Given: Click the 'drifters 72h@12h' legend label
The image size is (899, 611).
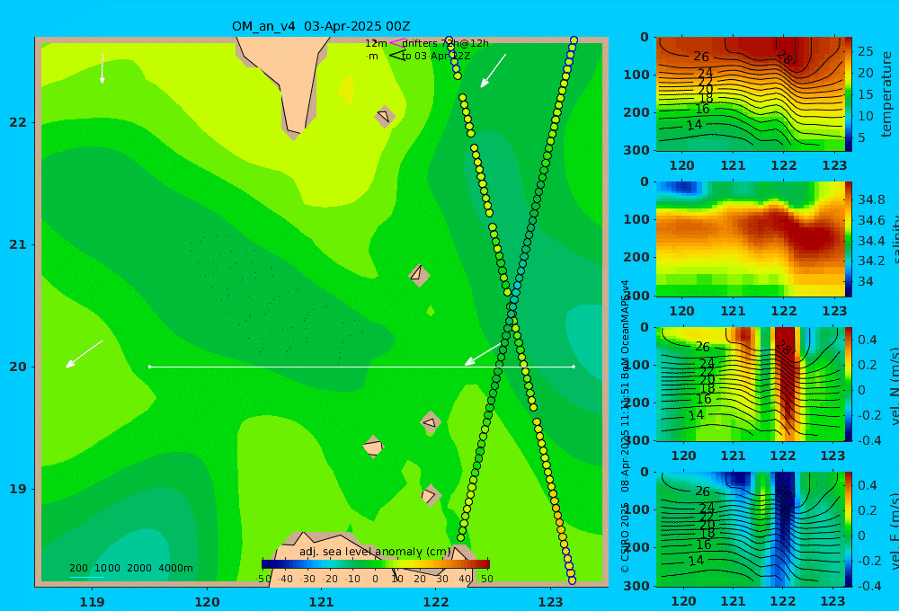Looking at the screenshot, I should [x=445, y=43].
